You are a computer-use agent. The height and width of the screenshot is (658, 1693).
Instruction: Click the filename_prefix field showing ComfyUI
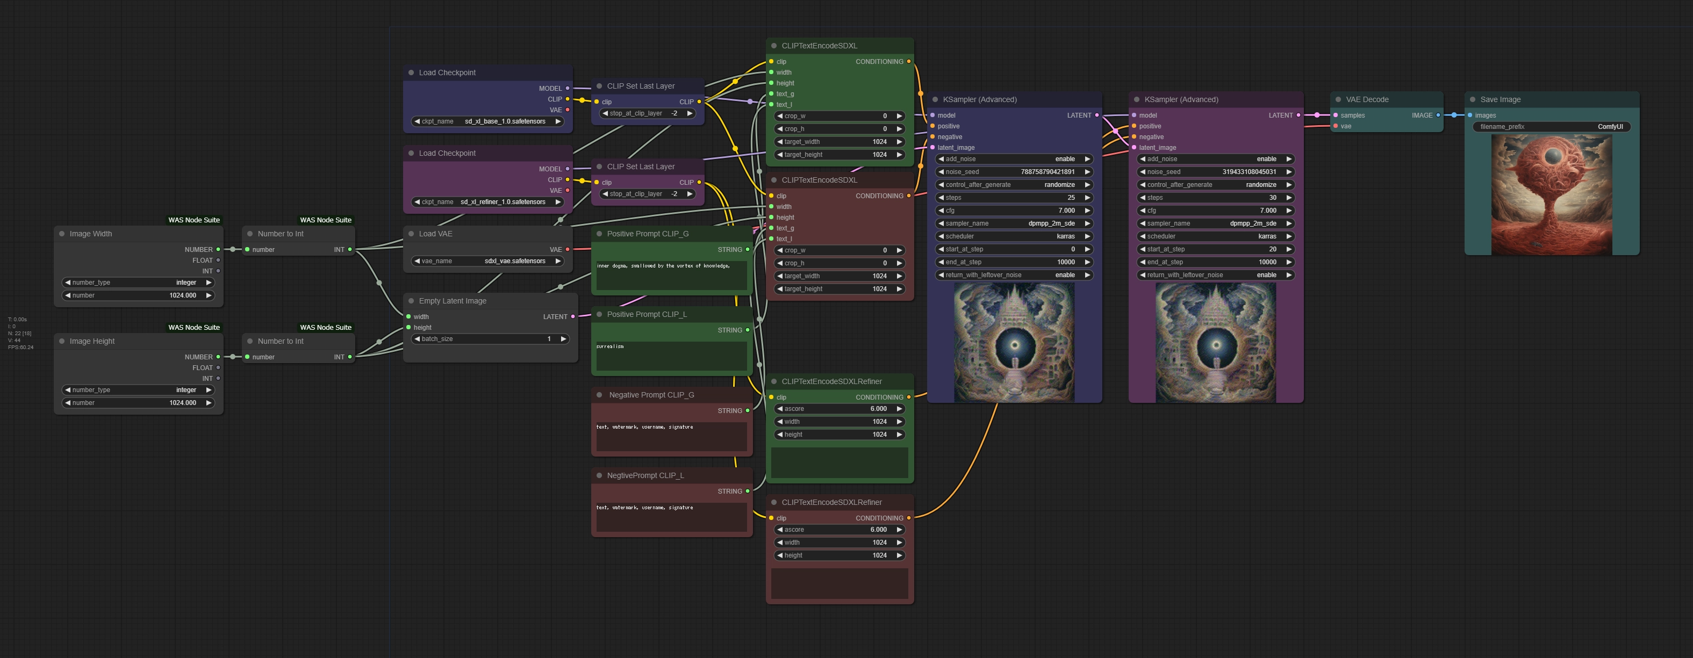coord(1551,127)
